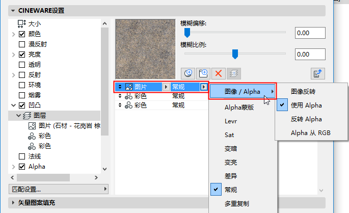Click the granite texture preview thumbnail
Viewport: 349px width, 213px height.
coord(146,49)
